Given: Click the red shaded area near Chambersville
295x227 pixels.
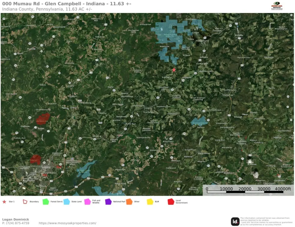Looking at the screenshot, I should tap(42, 117).
